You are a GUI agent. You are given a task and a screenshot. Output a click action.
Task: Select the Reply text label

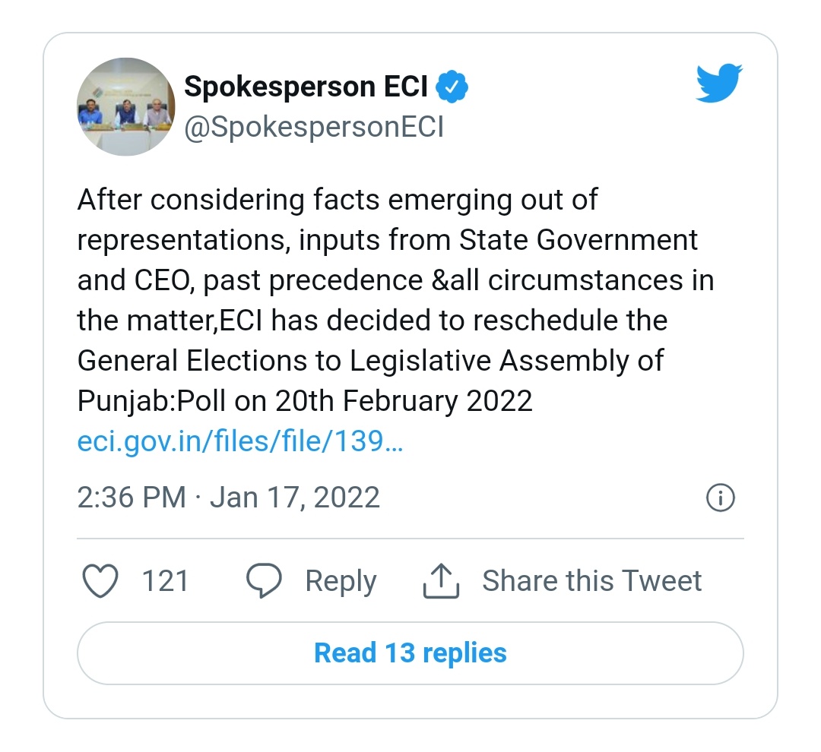click(341, 581)
